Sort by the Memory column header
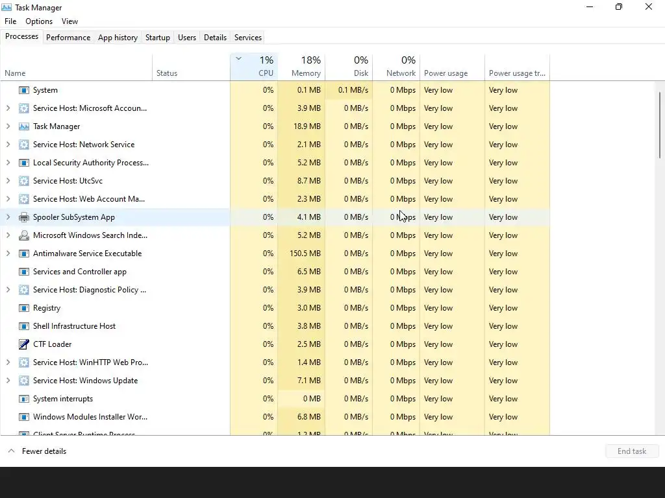 [301, 67]
